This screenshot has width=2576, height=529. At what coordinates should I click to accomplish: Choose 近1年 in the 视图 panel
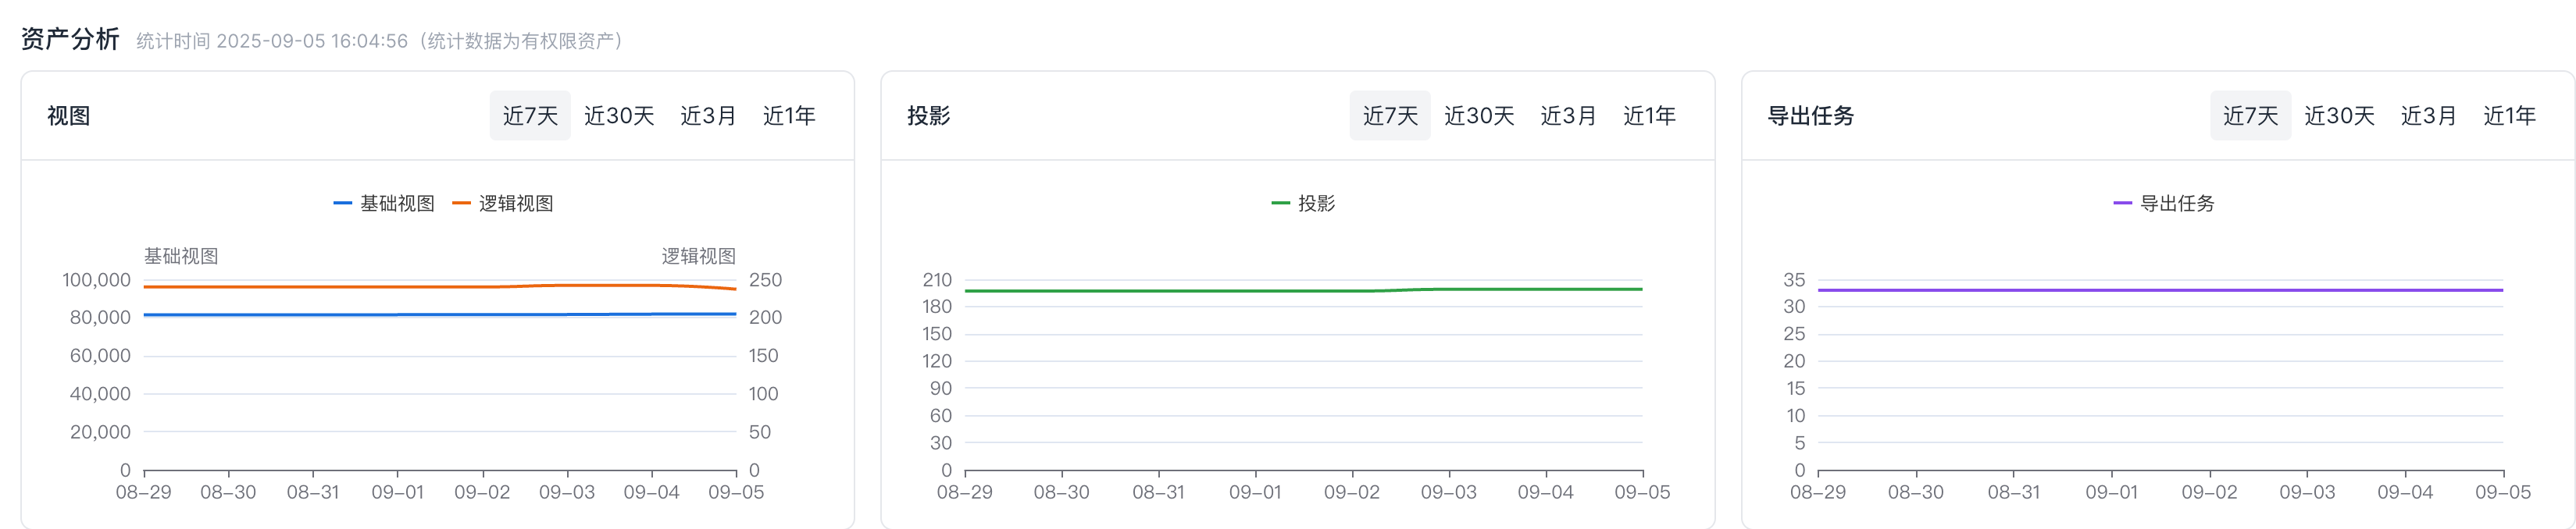pyautogui.click(x=789, y=115)
